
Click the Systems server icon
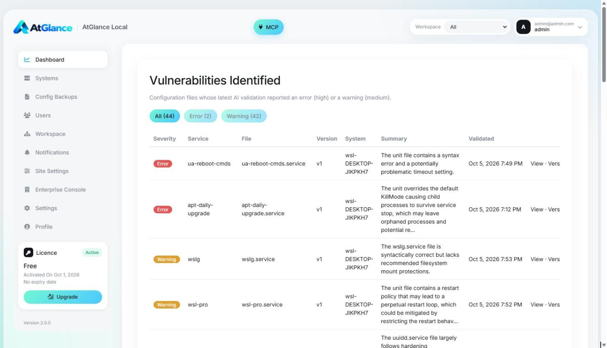27,78
